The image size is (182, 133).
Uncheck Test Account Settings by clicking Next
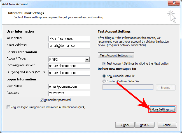(104, 63)
